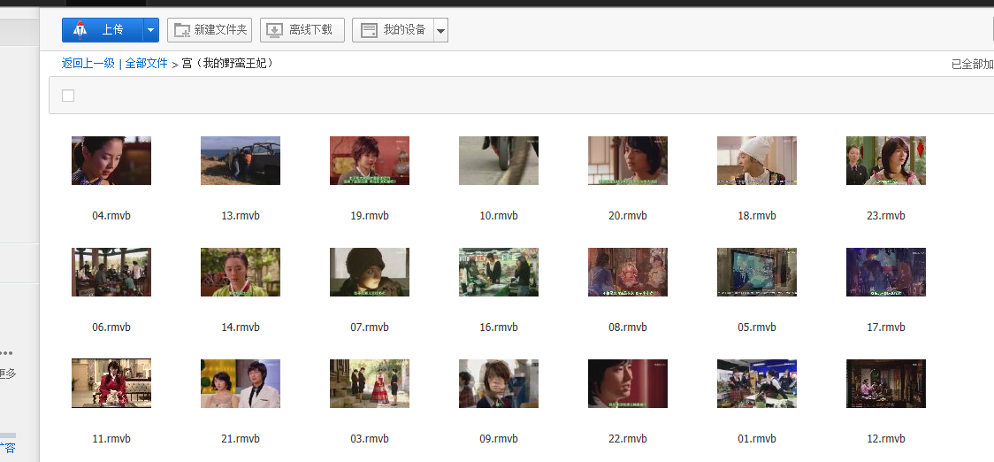Open video thumbnail 14.rmvb

241,273
